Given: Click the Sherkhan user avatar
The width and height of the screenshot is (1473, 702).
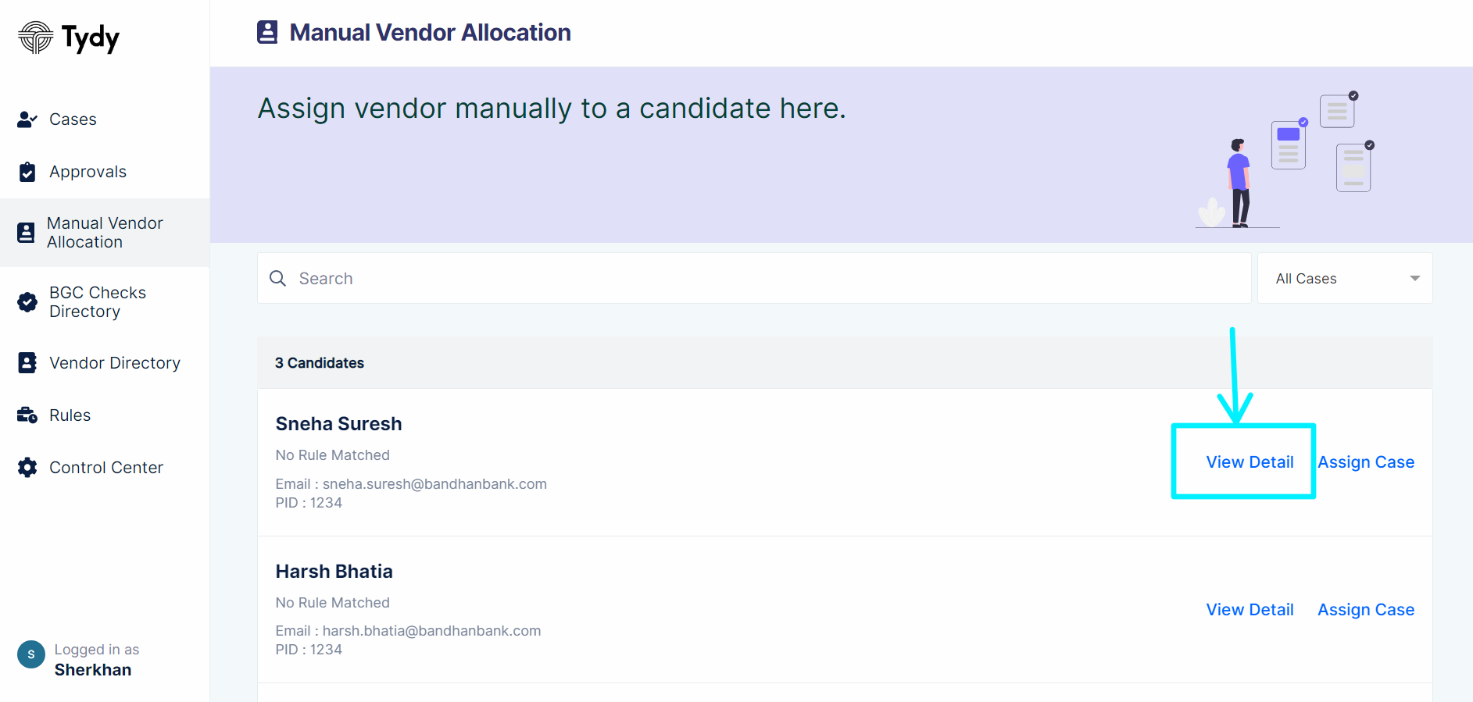Looking at the screenshot, I should click(31, 654).
